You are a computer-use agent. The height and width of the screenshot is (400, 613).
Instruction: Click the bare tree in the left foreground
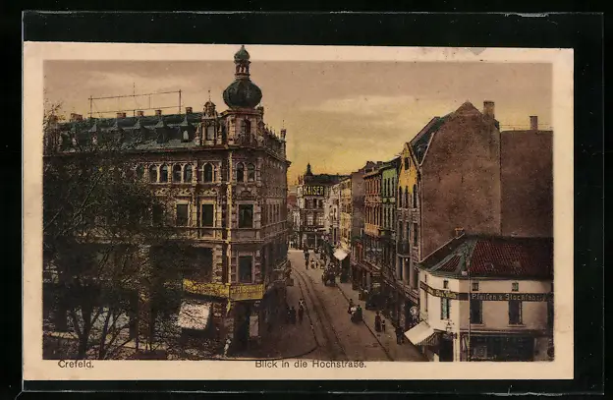coord(98,256)
